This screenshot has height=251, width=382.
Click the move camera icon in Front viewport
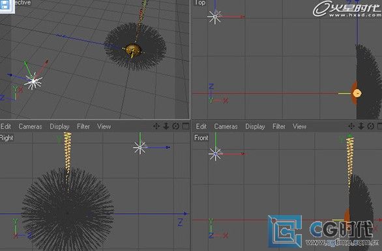pos(351,126)
